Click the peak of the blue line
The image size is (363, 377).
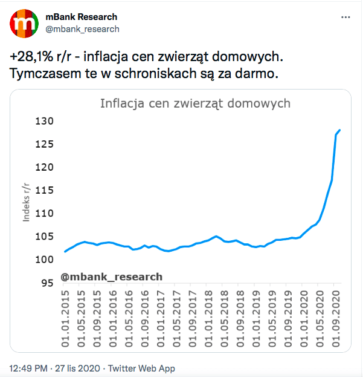tap(340, 130)
